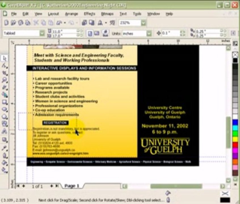Click the horizontal scrollbar thumb

pos(176,186)
